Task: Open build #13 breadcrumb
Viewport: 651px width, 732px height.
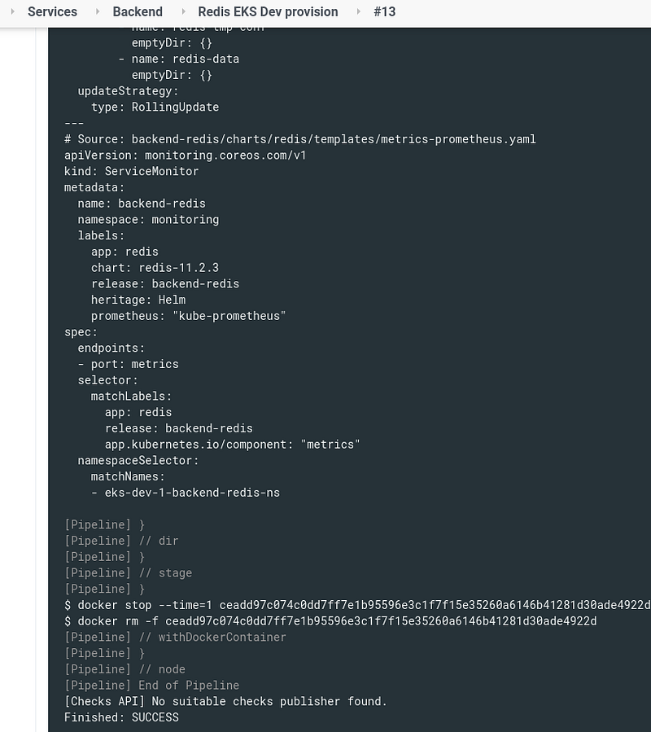Action: coord(385,11)
